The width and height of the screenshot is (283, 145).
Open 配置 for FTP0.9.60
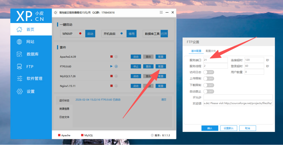point(161,66)
